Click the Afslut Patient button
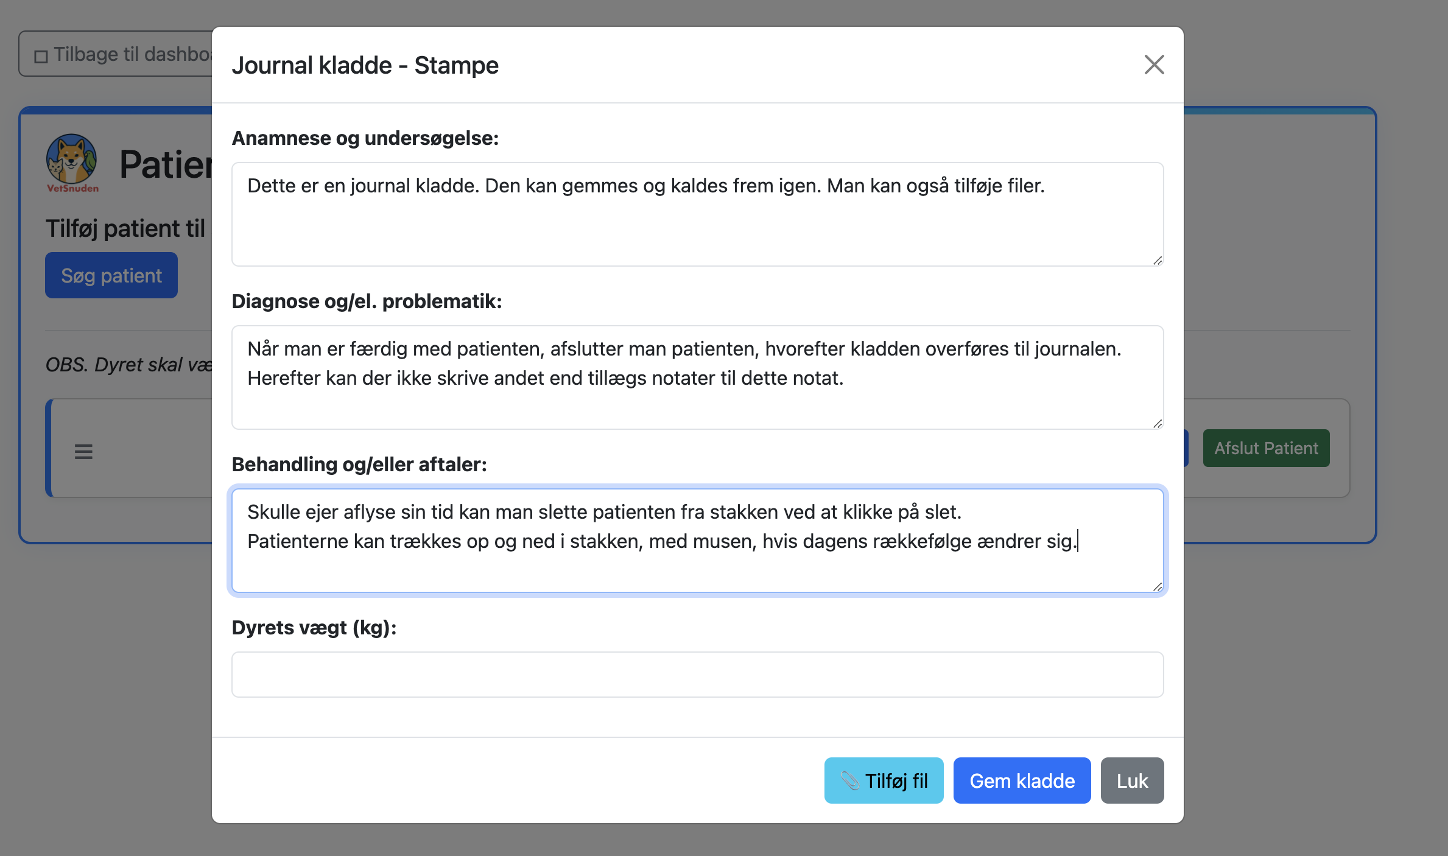 [1265, 447]
